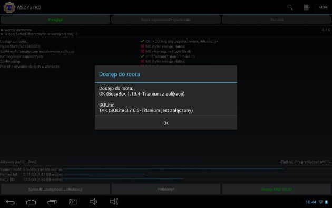
Task: Tap Karta SD: 13.5 GB text
Action: click(31, 179)
